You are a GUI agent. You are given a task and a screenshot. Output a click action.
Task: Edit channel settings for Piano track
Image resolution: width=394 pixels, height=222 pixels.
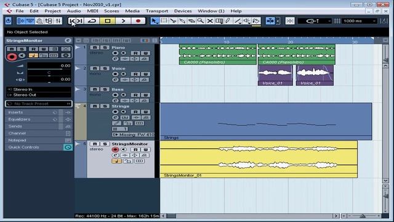tap(115, 59)
